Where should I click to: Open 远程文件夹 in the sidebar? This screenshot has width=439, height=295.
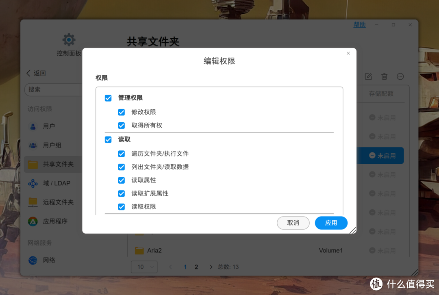click(x=53, y=202)
